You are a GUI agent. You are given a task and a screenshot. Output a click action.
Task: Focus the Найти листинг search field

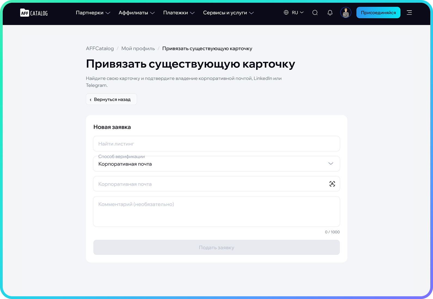[216, 144]
